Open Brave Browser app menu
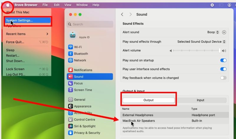This screenshot has height=139, width=236. [x=26, y=5]
